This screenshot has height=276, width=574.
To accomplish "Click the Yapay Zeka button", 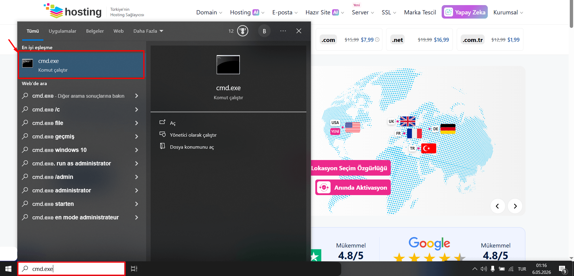I will pos(465,12).
